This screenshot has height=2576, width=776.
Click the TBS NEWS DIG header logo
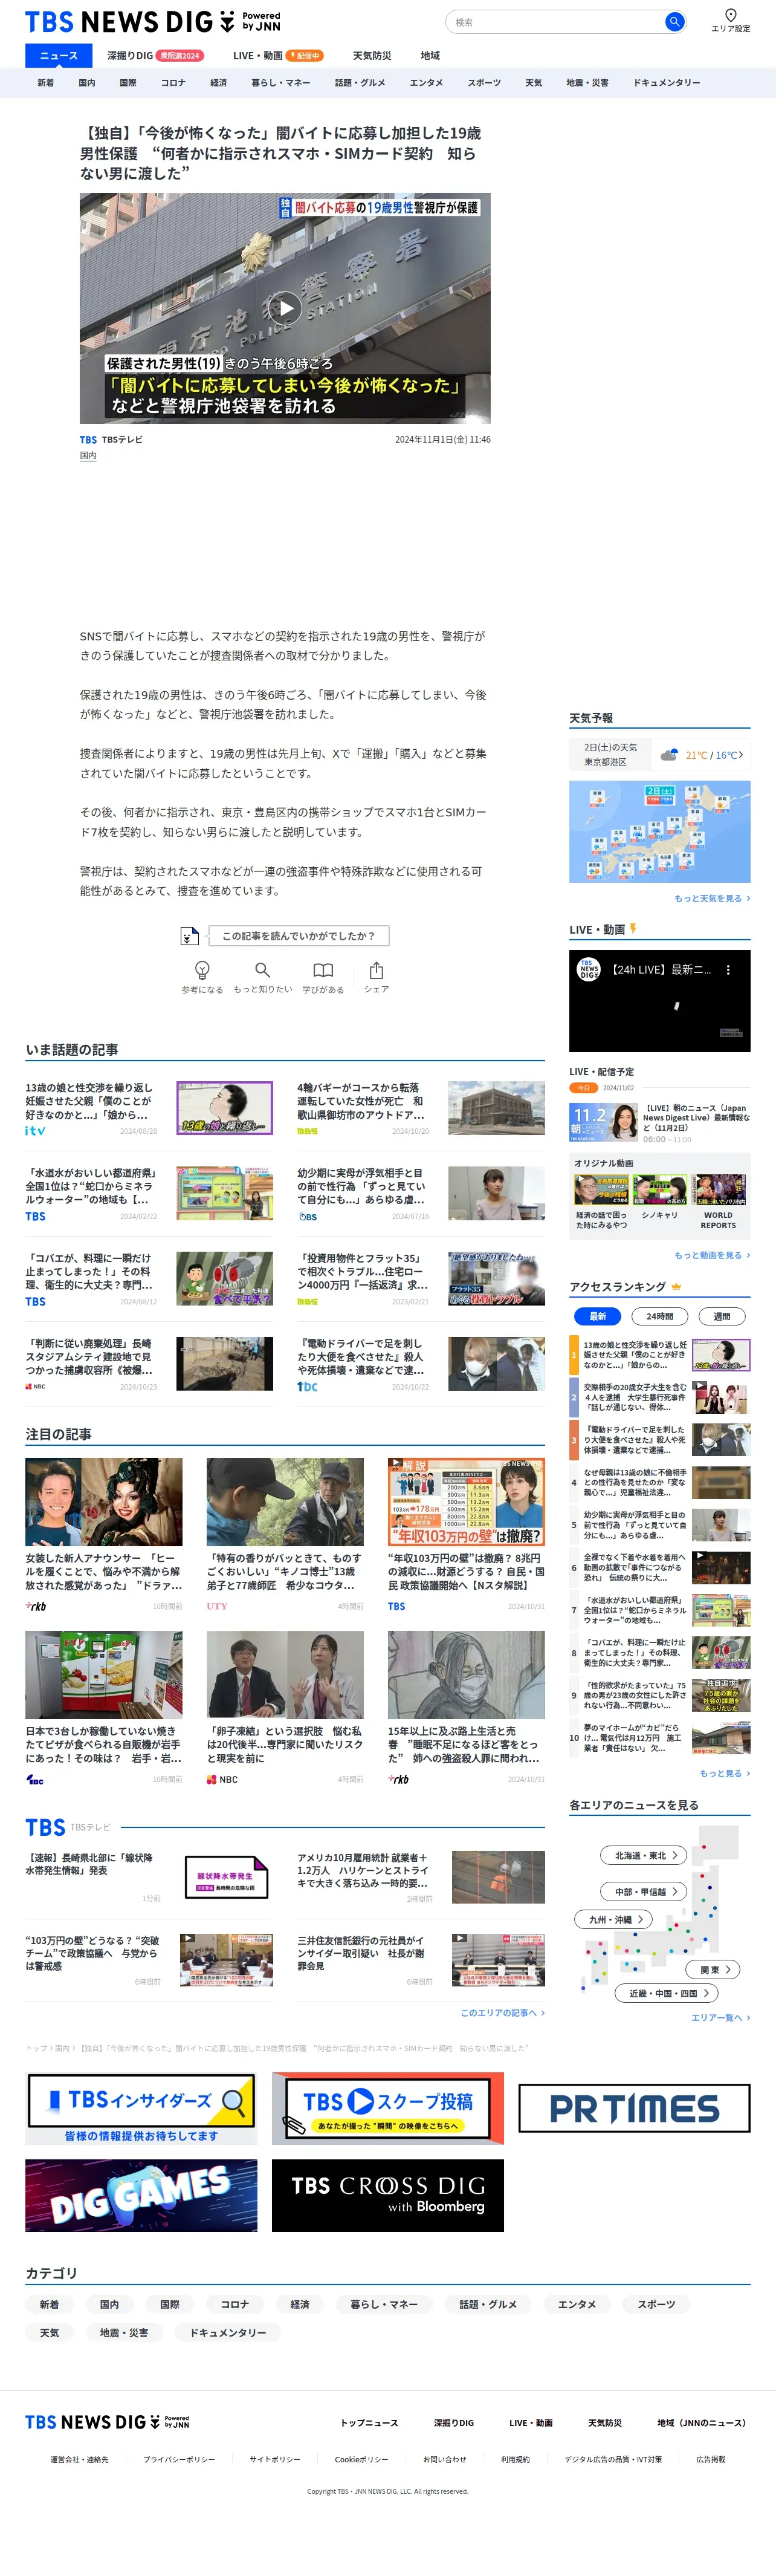coord(152,21)
